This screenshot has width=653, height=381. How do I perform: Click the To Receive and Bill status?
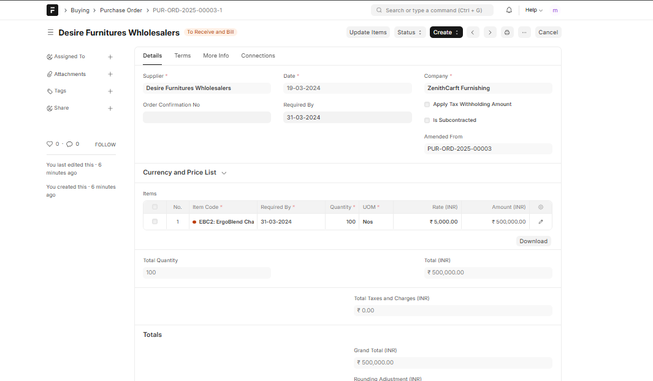[x=210, y=32]
